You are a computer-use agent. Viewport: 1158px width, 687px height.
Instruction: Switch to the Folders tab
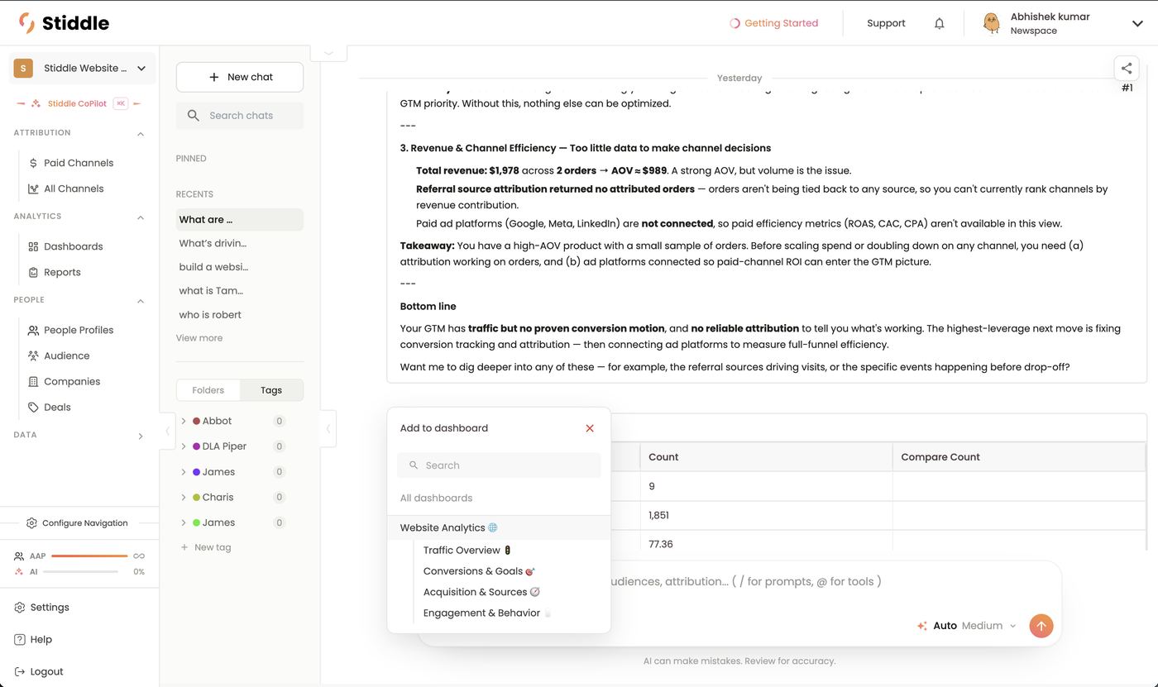coord(208,390)
